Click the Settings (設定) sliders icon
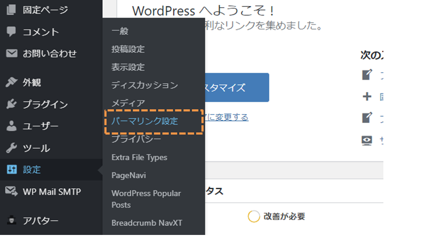The image size is (424, 236). 12,169
